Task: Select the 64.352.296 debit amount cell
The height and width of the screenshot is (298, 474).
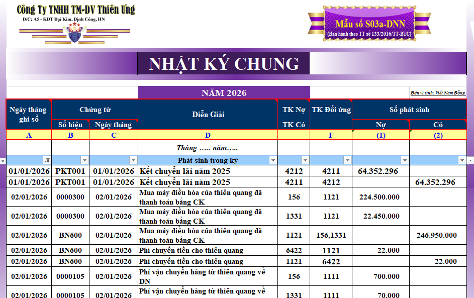Action: point(381,171)
